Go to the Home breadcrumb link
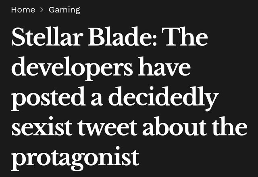 (x=23, y=10)
